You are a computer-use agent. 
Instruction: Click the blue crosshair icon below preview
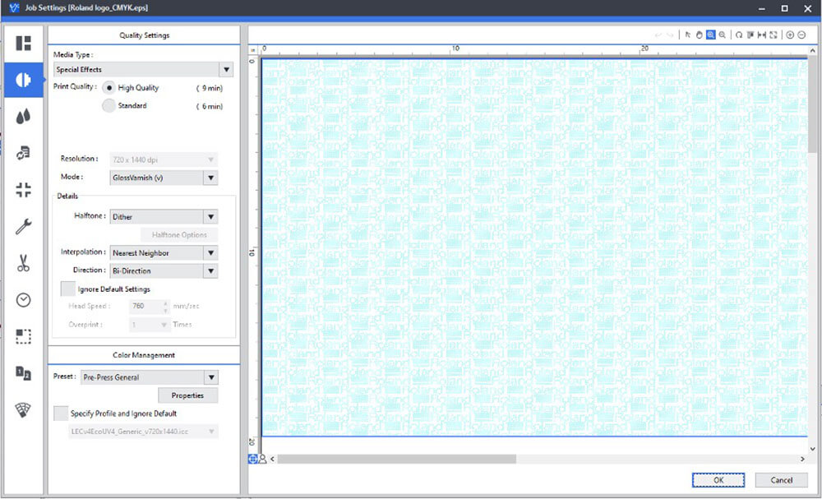click(x=252, y=460)
